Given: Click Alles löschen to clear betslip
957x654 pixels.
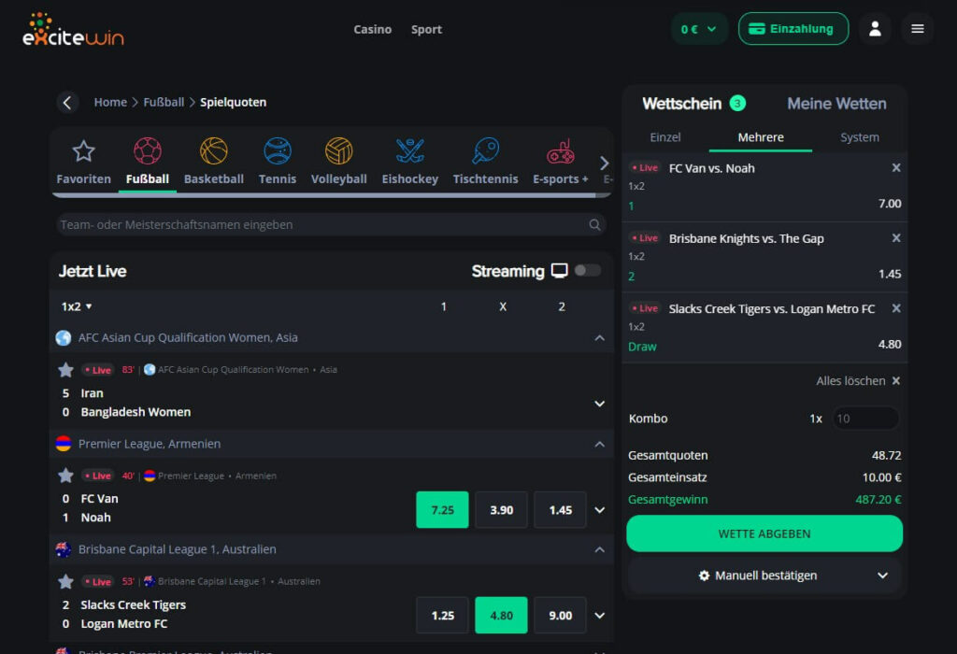Looking at the screenshot, I should coord(858,380).
